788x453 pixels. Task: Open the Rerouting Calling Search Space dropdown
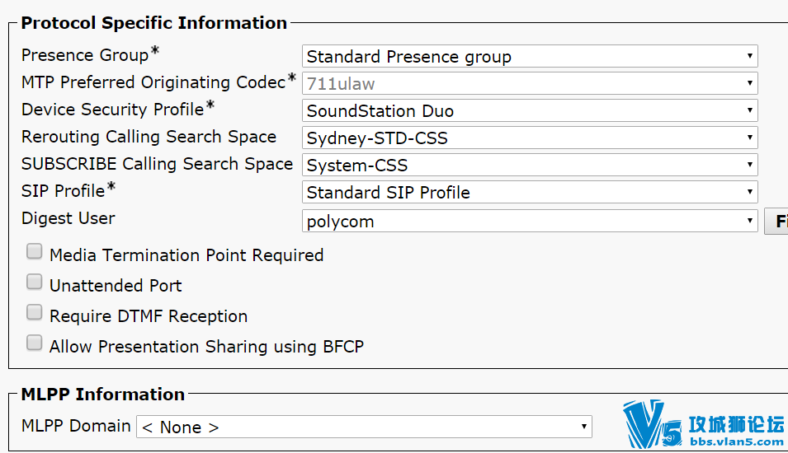530,138
